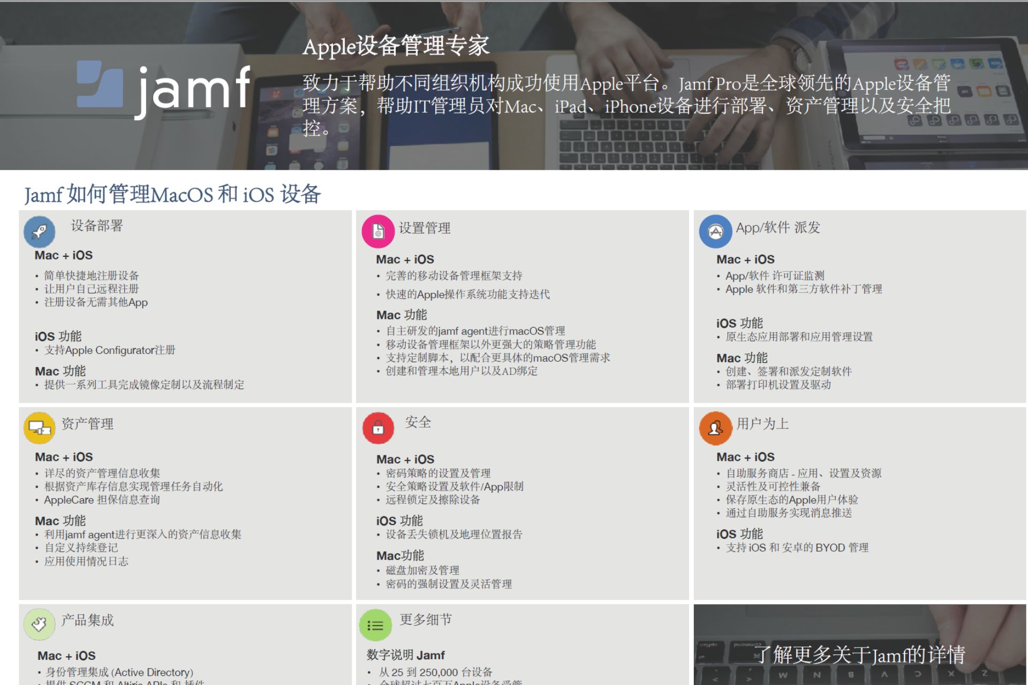Click 密码策略的设置及管理 bullet
Screen dimensions: 1028x685
coord(438,473)
